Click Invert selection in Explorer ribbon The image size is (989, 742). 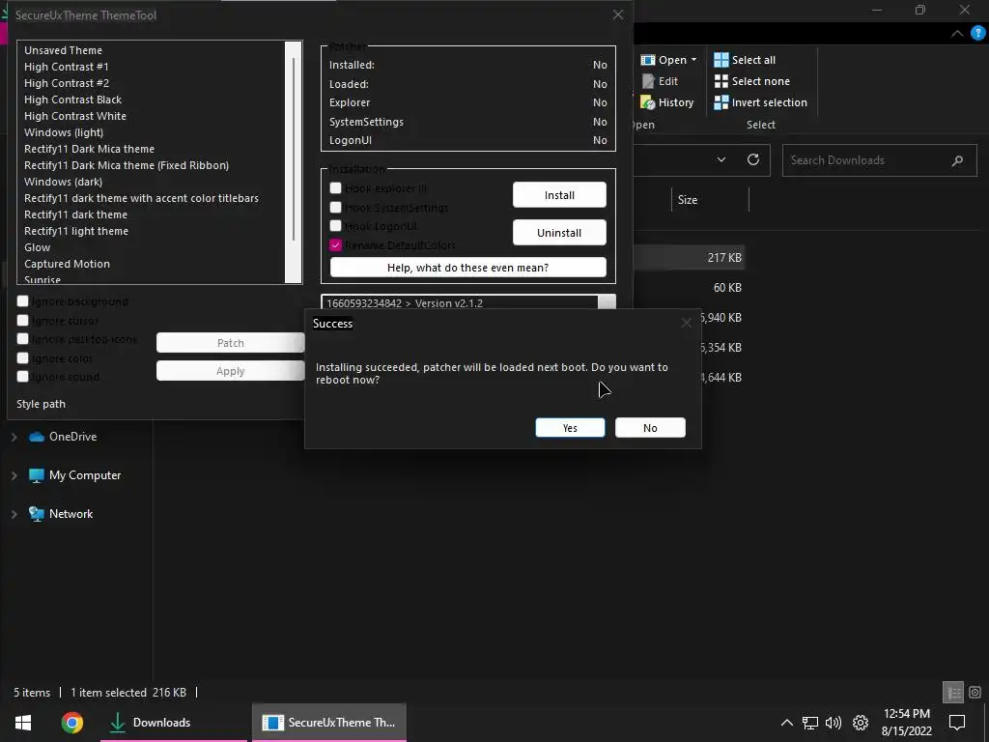[x=761, y=102]
